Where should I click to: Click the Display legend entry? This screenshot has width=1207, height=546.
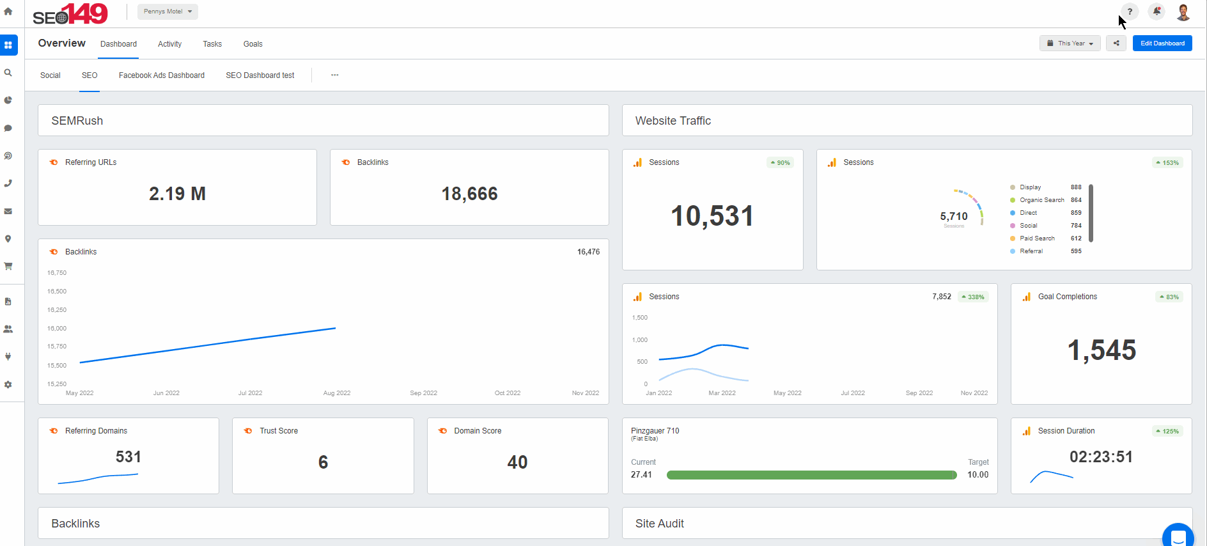(x=1045, y=187)
